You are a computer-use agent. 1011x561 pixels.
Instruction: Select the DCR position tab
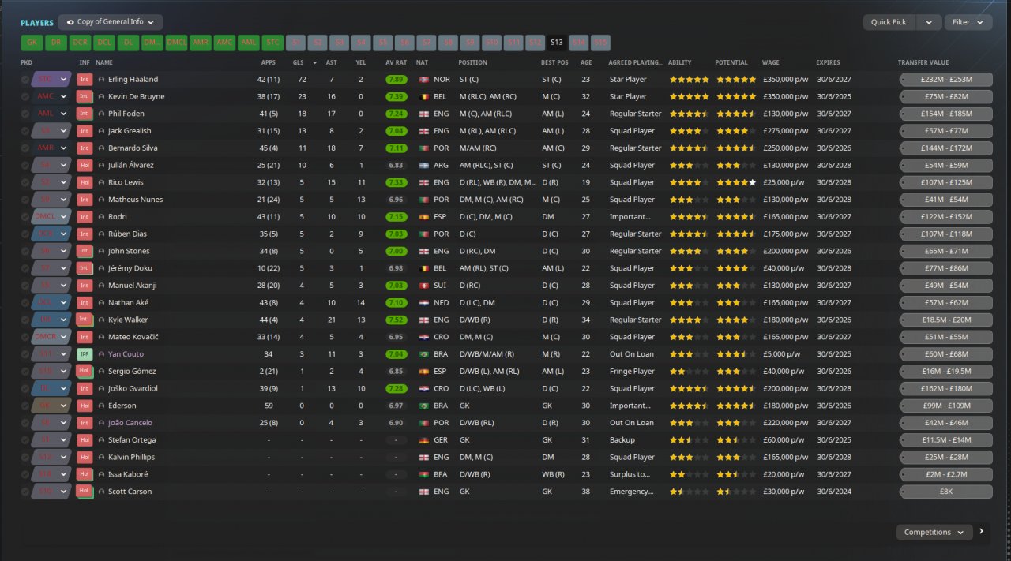coord(80,43)
